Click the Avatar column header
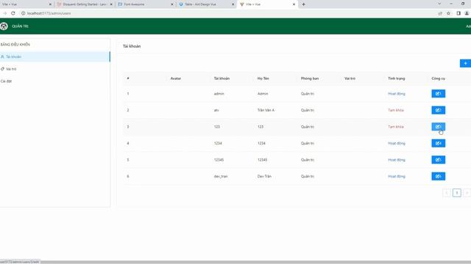Image resolution: width=471 pixels, height=264 pixels. (176, 78)
